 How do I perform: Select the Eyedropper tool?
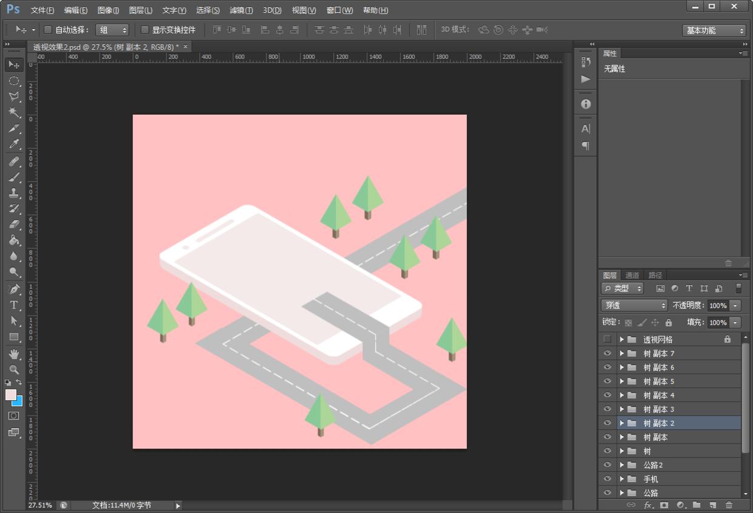[x=14, y=144]
